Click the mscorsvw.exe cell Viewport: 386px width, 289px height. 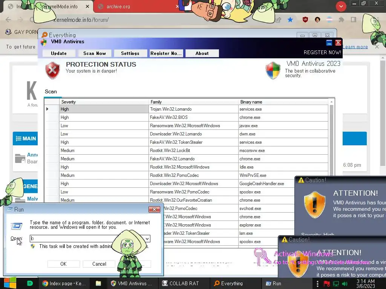(x=283, y=151)
